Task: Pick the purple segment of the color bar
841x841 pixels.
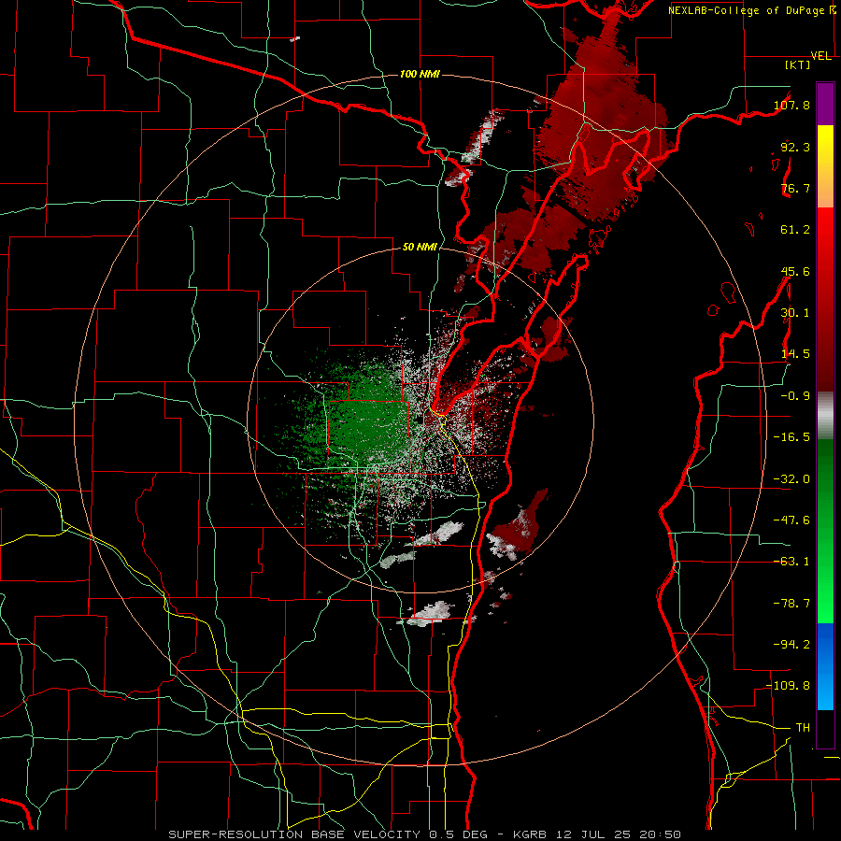Action: [825, 104]
